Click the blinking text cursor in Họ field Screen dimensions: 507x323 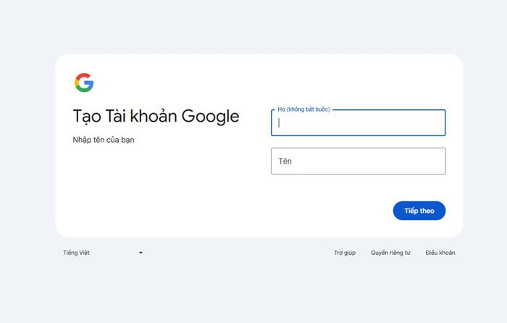[x=279, y=122]
